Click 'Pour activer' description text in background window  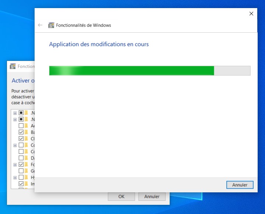pos(23,91)
